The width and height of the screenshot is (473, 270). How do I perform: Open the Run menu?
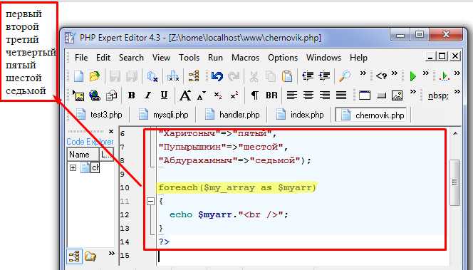click(215, 58)
